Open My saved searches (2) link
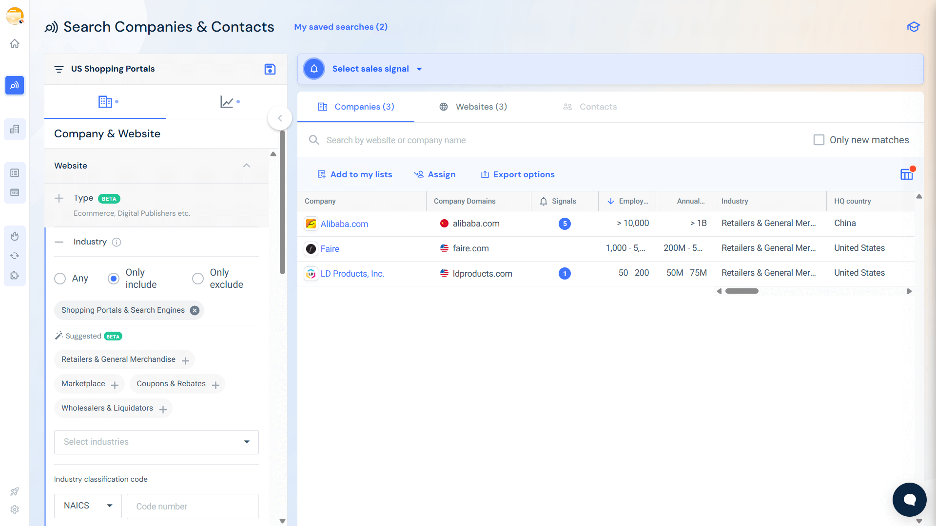Image resolution: width=936 pixels, height=526 pixels. (341, 27)
